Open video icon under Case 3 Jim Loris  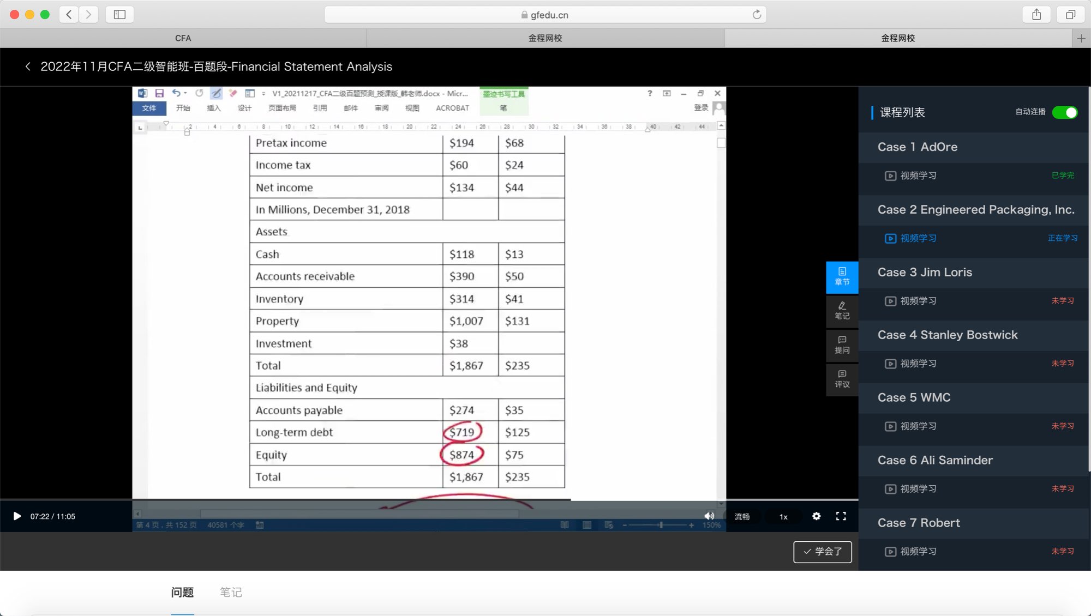890,301
